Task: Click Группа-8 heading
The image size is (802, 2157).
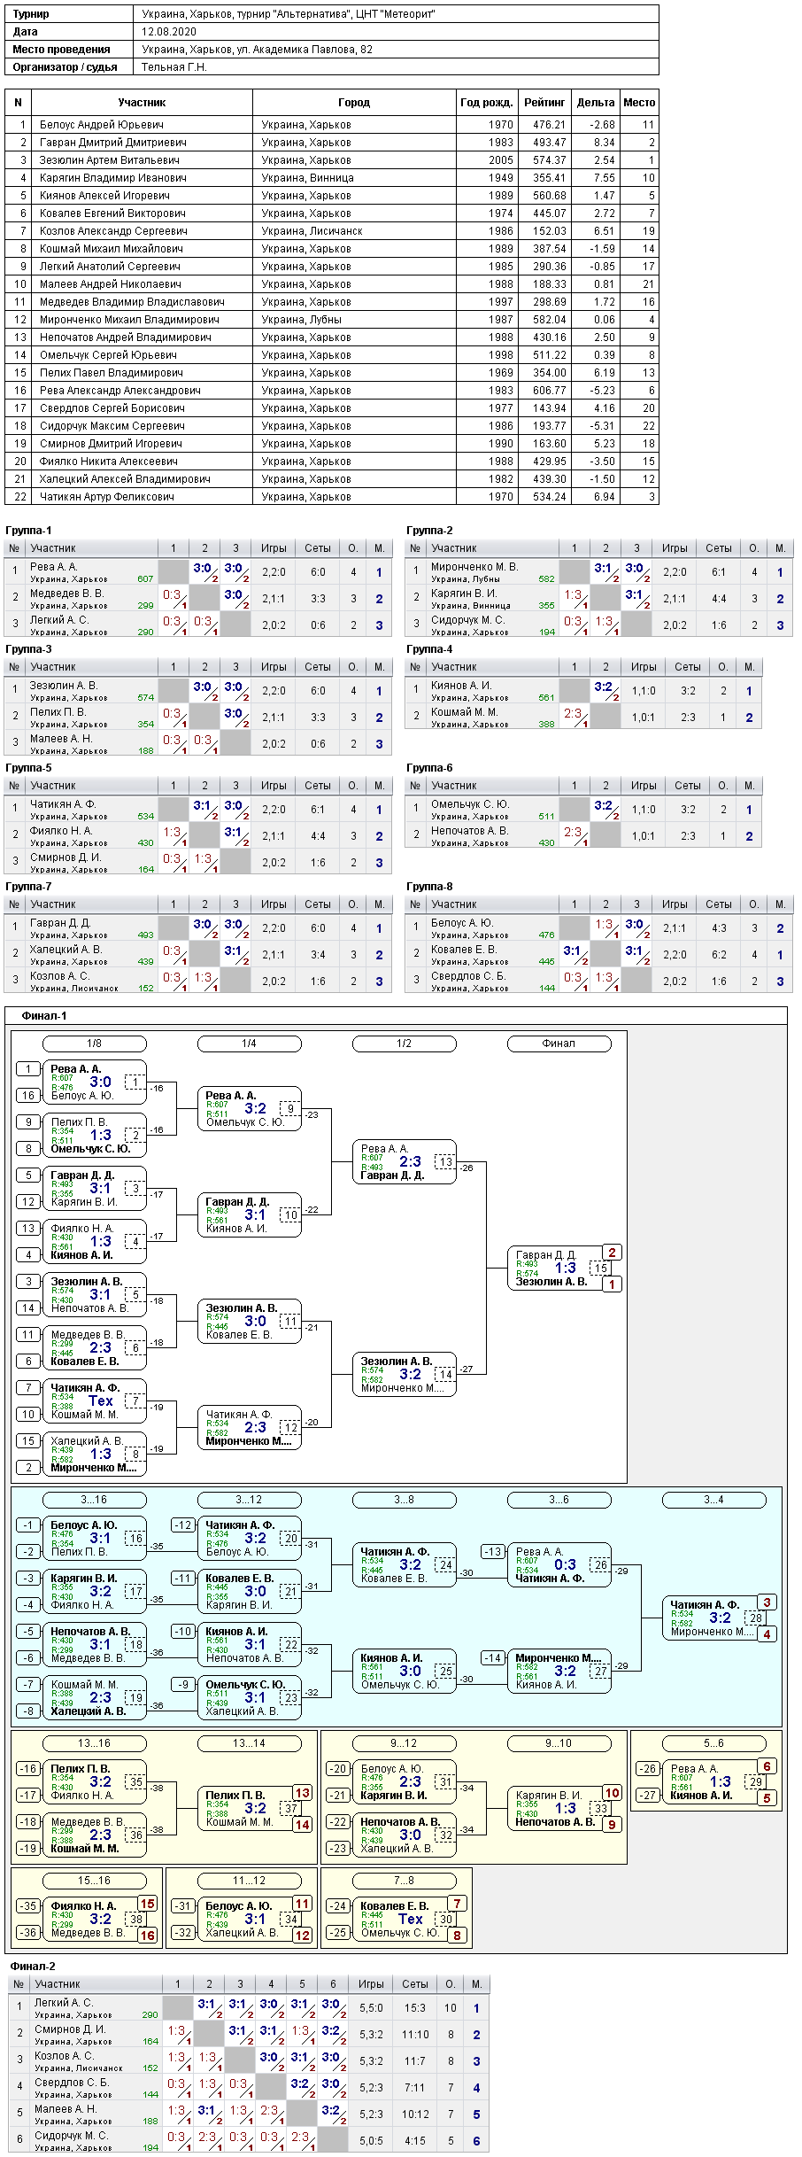Action: tap(429, 887)
